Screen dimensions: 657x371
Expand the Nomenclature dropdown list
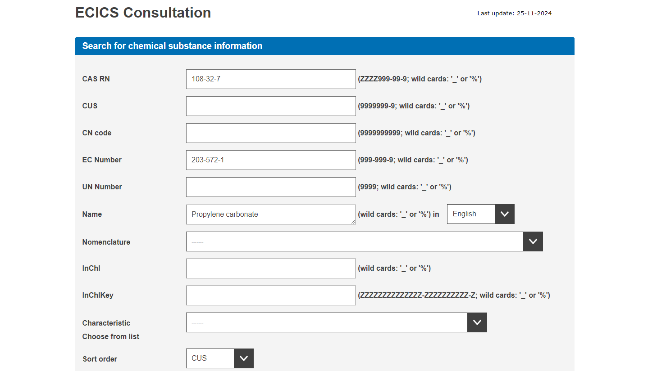click(x=364, y=241)
